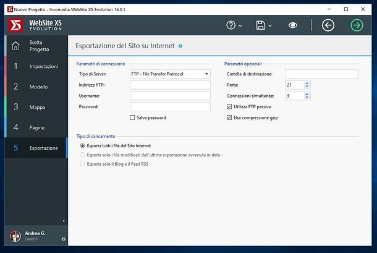Increase the Porta value with up arrow
377x253 pixels.
coord(307,83)
